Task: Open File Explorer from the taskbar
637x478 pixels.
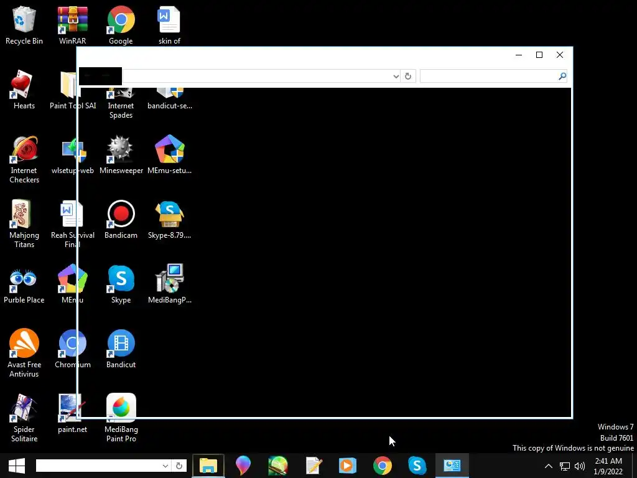Action: 208,466
